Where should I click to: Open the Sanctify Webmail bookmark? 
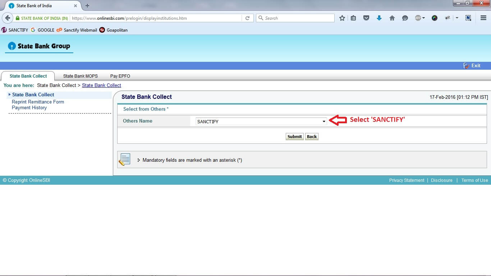[77, 30]
